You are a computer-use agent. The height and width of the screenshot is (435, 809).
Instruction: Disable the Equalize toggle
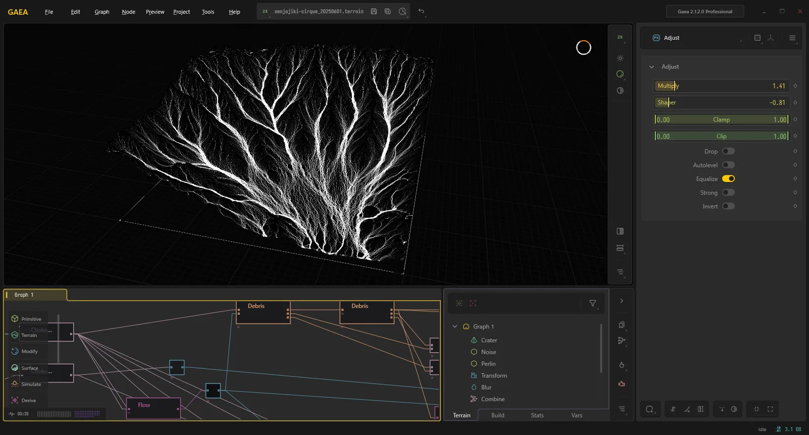(728, 179)
